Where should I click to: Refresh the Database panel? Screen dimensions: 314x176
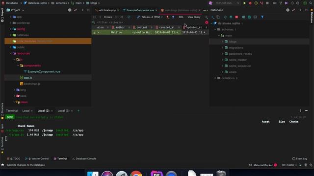225,17
